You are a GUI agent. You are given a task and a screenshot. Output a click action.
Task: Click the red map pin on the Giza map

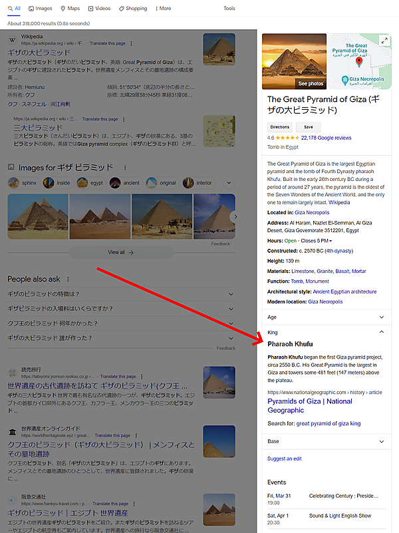coord(360,62)
